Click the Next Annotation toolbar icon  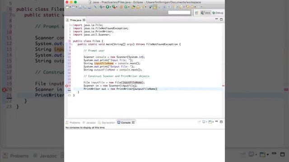pyautogui.click(x=174, y=7)
